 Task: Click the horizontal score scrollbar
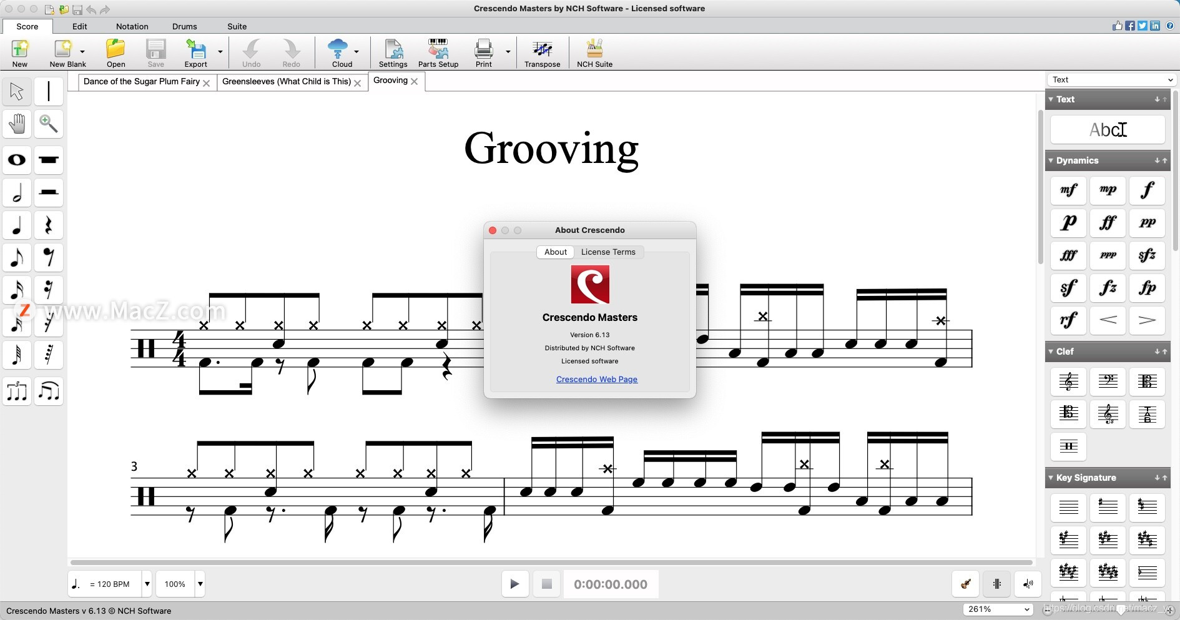point(551,563)
